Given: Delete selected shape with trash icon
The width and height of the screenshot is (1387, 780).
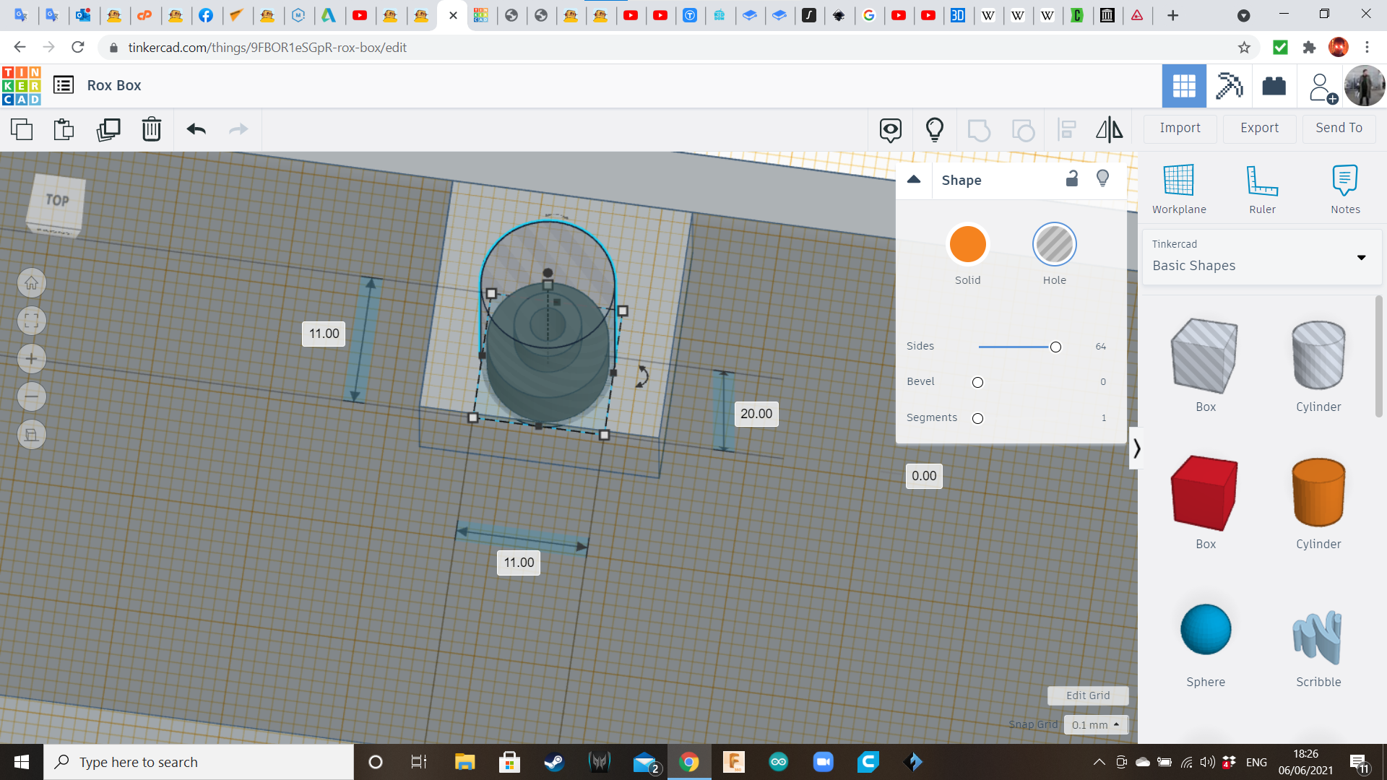Looking at the screenshot, I should click(x=151, y=129).
